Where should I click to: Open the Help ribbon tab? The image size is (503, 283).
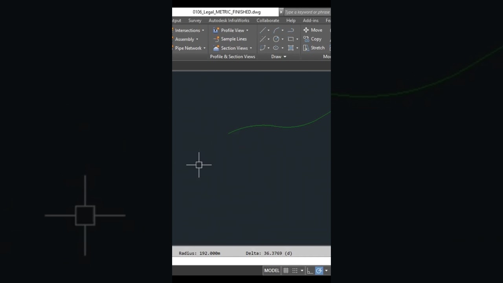(x=291, y=20)
